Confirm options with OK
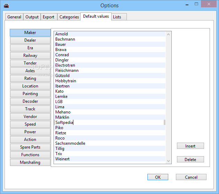This screenshot has height=194, width=219. (158, 177)
